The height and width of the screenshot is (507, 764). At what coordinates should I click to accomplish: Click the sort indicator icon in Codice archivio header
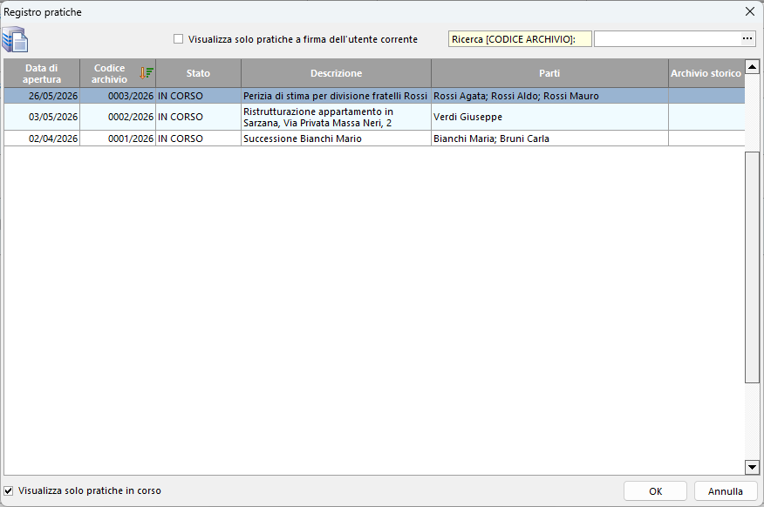click(x=147, y=73)
